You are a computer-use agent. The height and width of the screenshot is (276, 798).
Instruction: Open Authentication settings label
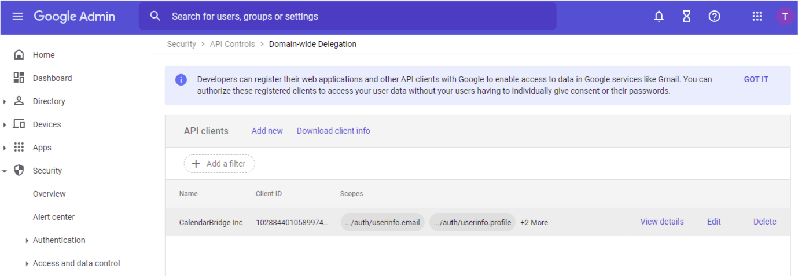[x=59, y=240]
